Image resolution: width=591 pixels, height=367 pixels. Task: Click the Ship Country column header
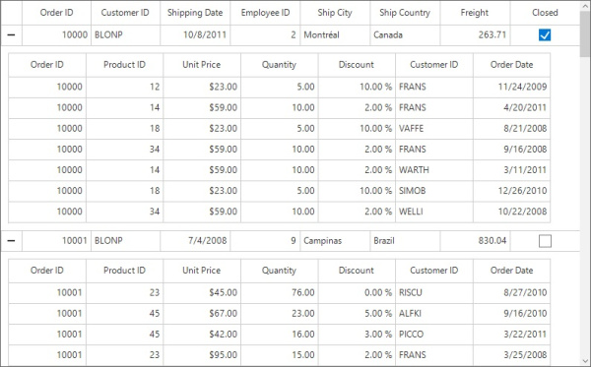pyautogui.click(x=405, y=13)
